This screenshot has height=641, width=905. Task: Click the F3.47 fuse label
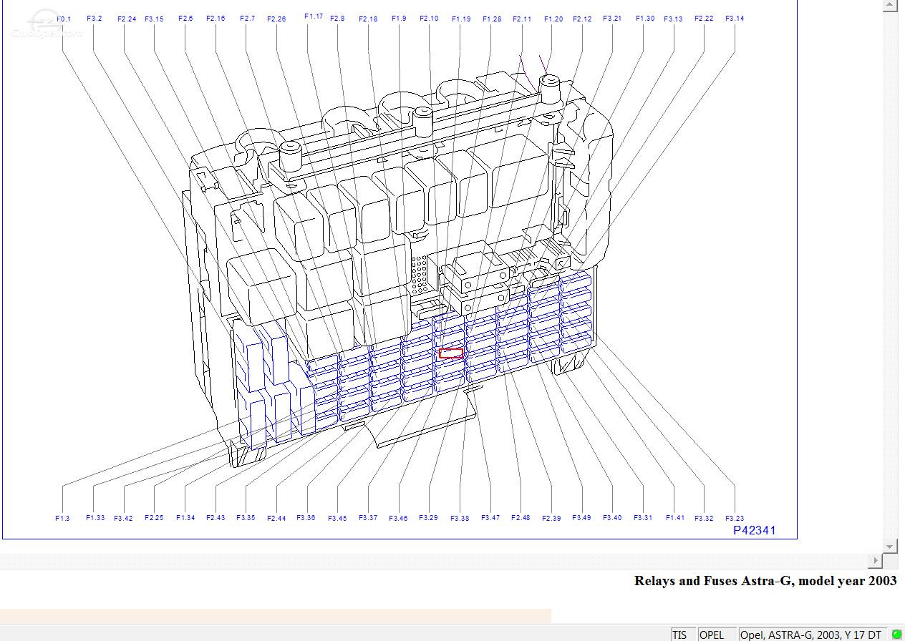point(490,518)
